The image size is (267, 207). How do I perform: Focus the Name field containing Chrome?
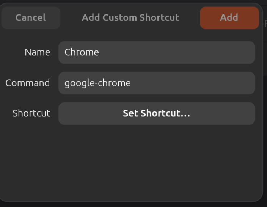tap(157, 52)
